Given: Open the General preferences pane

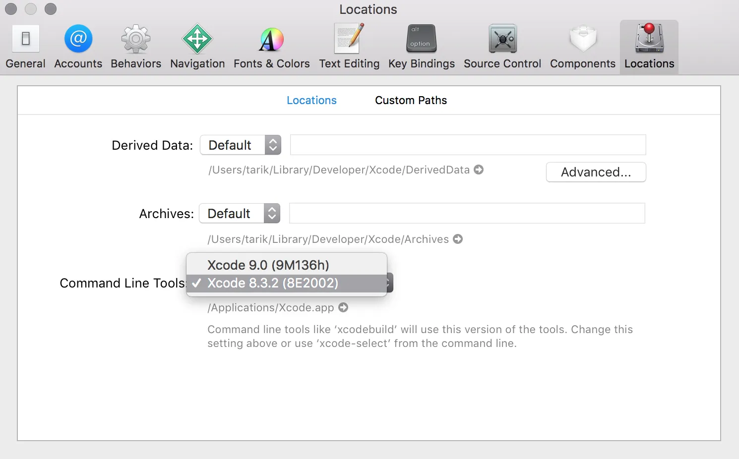Looking at the screenshot, I should point(25,47).
